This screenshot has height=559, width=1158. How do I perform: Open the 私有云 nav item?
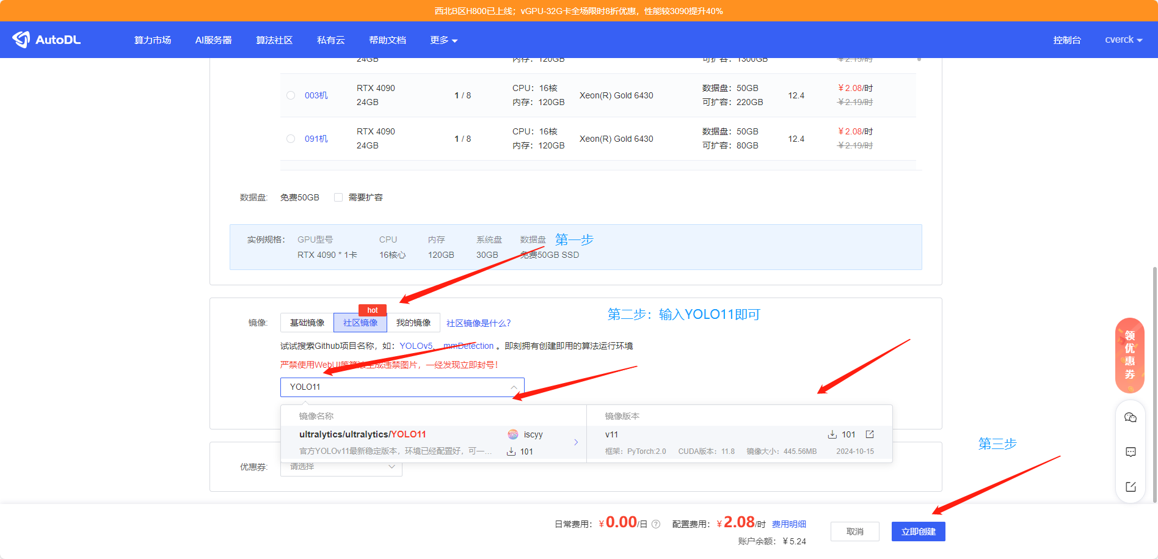[331, 40]
